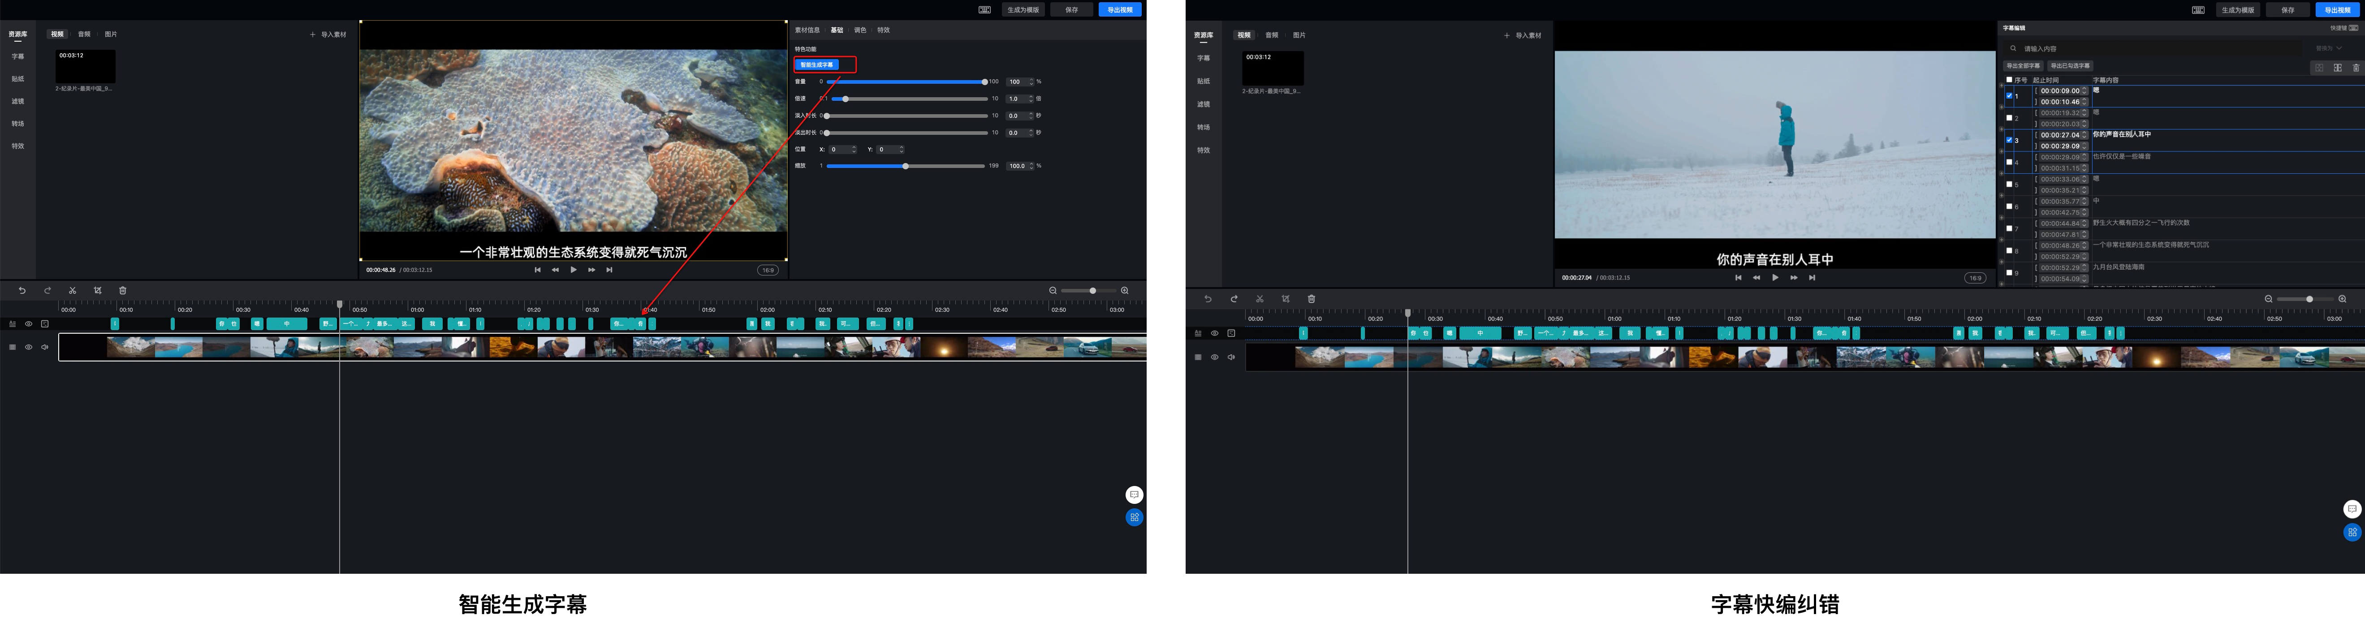This screenshot has height=619, width=2365.
Task: Zoom in the timeline in 字幕快编纠错 screenshot
Action: click(x=2342, y=299)
